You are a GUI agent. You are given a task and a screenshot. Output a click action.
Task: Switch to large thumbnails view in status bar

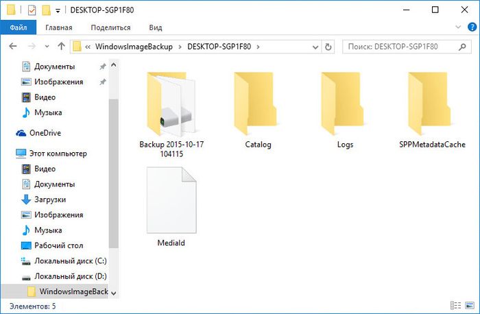tap(468, 306)
